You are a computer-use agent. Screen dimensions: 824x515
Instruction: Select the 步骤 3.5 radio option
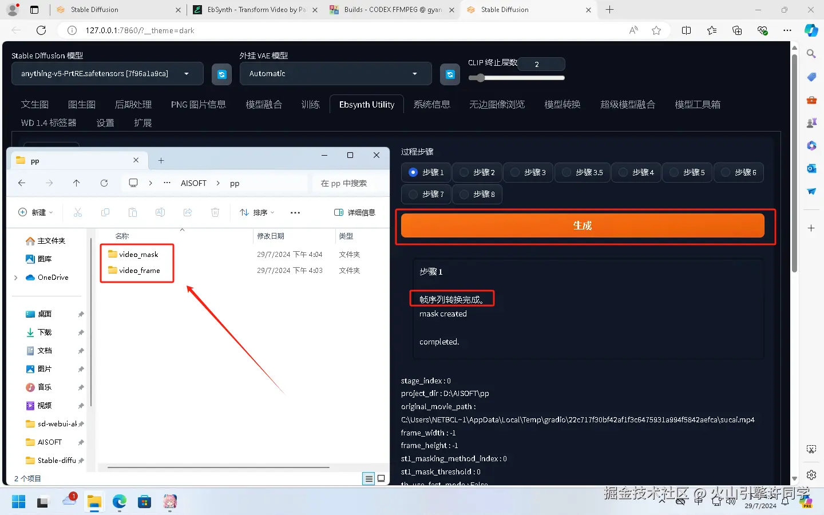(583, 172)
